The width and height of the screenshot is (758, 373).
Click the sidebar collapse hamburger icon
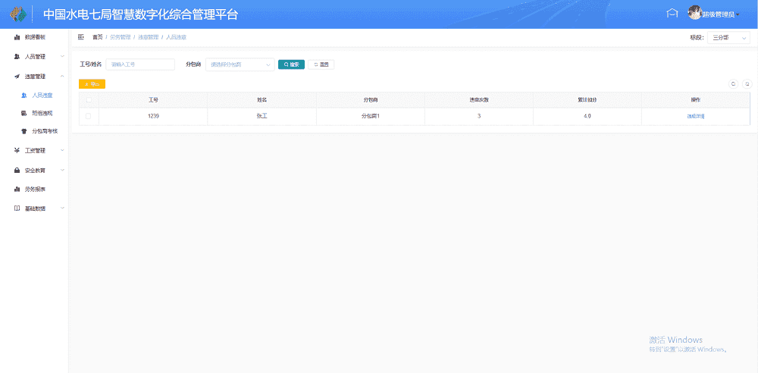(81, 37)
